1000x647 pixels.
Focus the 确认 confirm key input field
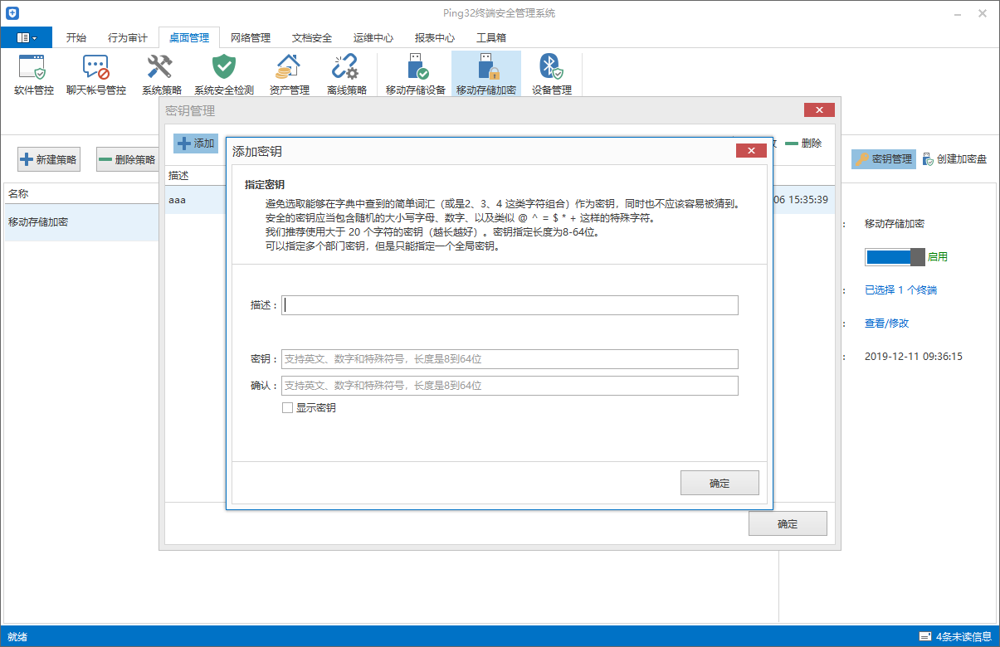pyautogui.click(x=510, y=386)
